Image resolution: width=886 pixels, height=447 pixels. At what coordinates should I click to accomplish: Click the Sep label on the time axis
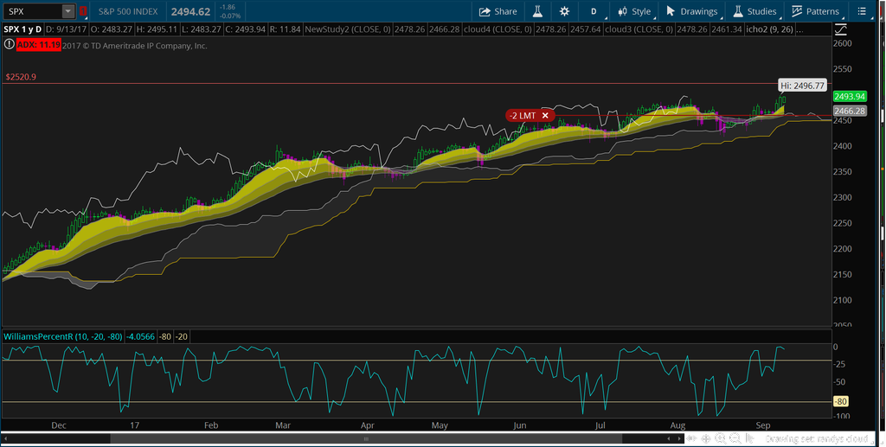tap(763, 425)
